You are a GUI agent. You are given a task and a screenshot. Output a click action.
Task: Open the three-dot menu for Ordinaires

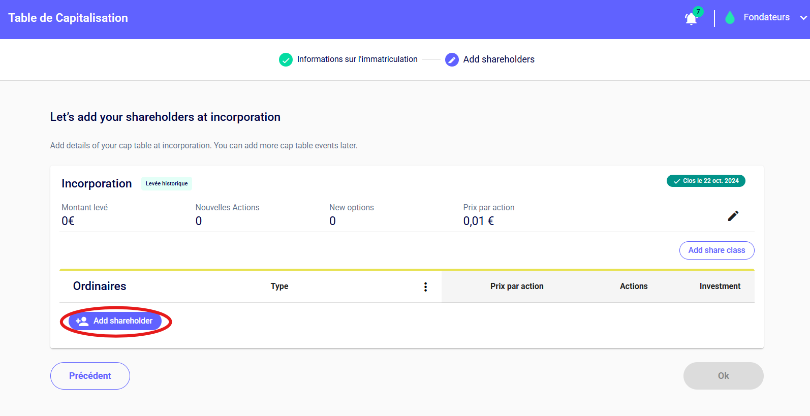pos(425,287)
